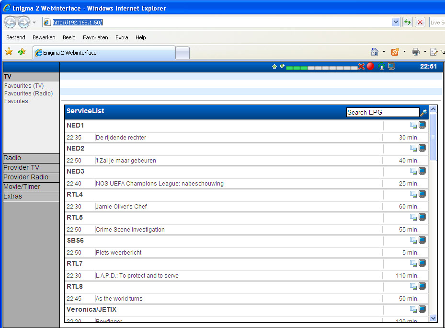This screenshot has width=445, height=328.
Task: Open EPG icon for RTL7
Action: coord(413,263)
